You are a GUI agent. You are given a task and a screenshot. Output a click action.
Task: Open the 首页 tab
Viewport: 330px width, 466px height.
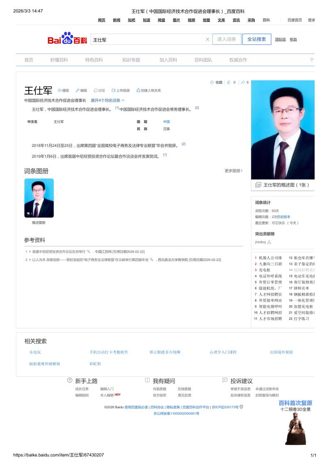tap(29, 60)
